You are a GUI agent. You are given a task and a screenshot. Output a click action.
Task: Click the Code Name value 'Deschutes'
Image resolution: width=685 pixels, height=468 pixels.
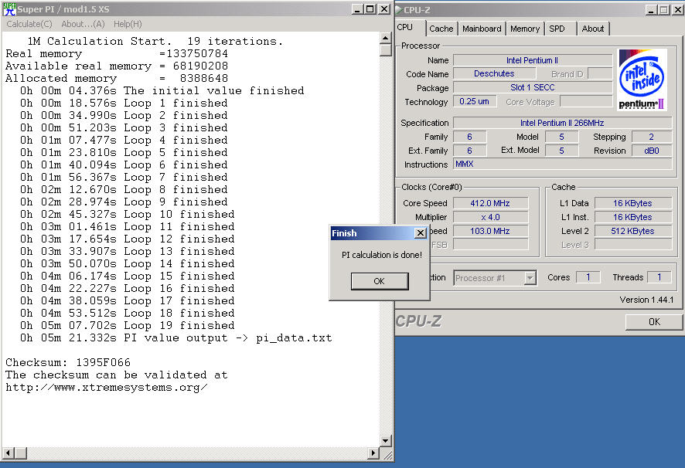[x=494, y=74]
